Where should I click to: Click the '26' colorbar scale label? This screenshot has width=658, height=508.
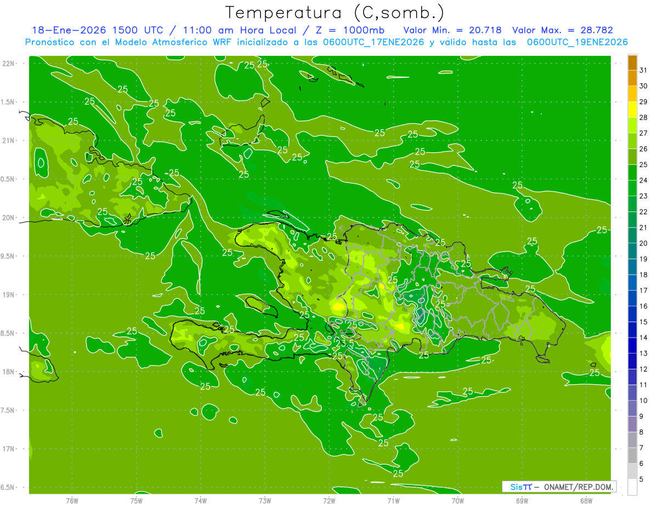coord(644,149)
